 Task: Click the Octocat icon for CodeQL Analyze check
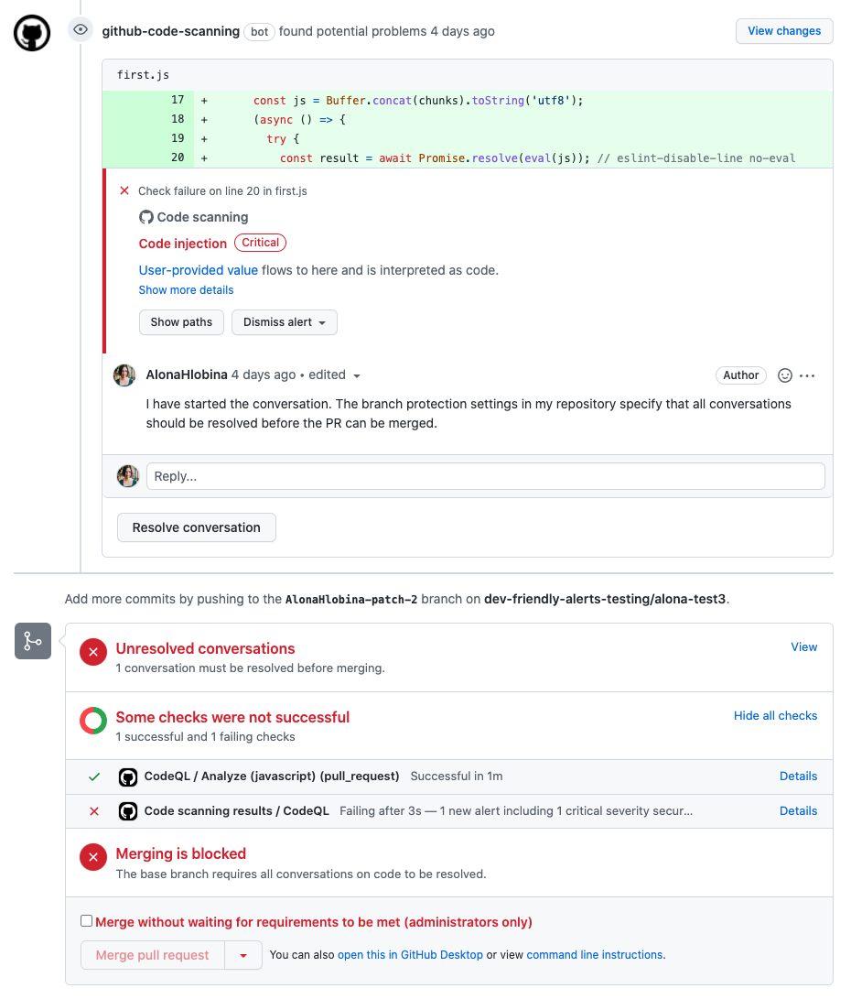click(128, 776)
